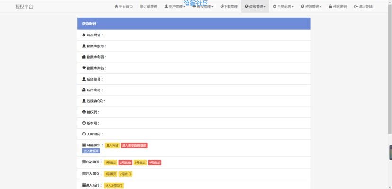Click the 进入数据库 blue button

[91, 151]
